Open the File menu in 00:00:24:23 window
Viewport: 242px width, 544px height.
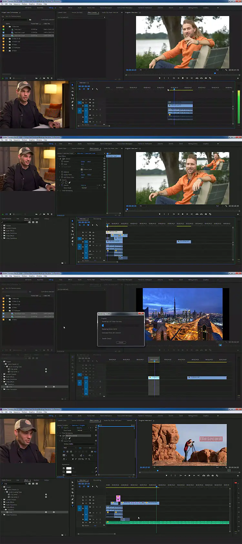(2, 4)
